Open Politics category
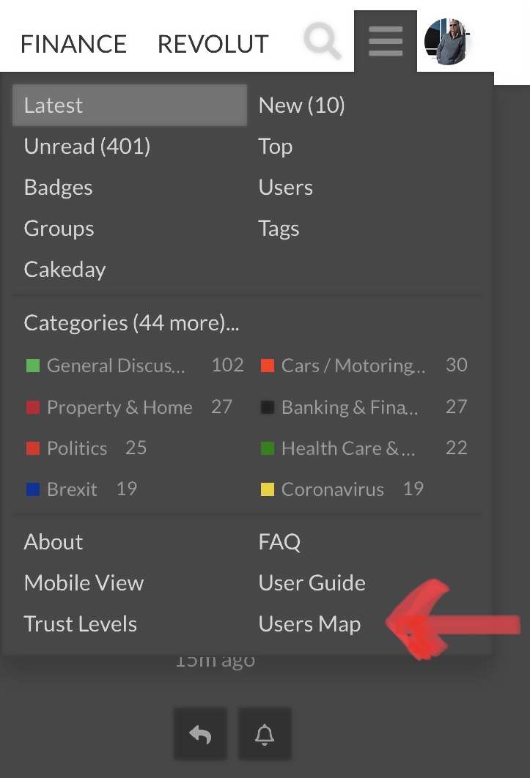The height and width of the screenshot is (778, 530). click(76, 448)
